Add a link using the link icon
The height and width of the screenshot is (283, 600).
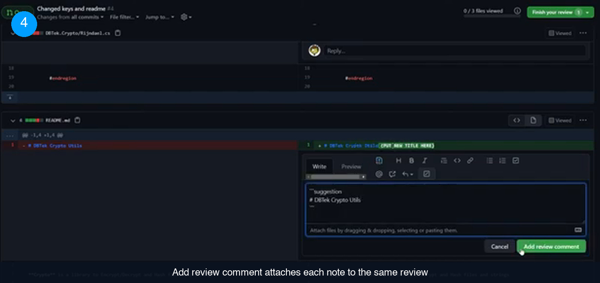tap(470, 160)
